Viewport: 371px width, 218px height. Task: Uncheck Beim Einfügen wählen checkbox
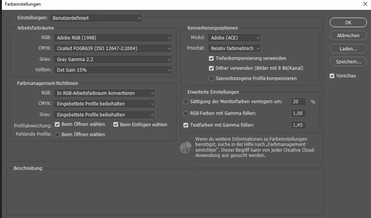click(116, 124)
